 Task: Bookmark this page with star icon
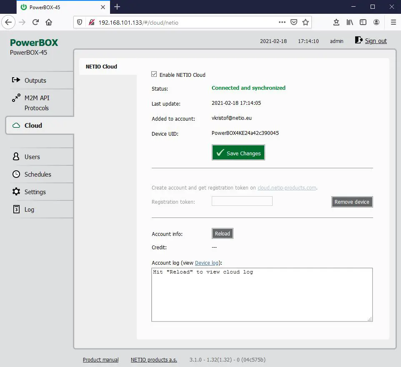coord(306,22)
